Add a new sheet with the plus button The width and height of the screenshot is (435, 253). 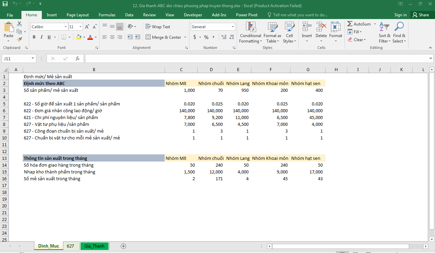pyautogui.click(x=123, y=246)
